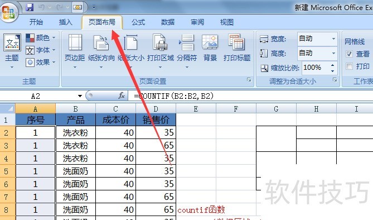Select column E header

pyautogui.click(x=196, y=109)
